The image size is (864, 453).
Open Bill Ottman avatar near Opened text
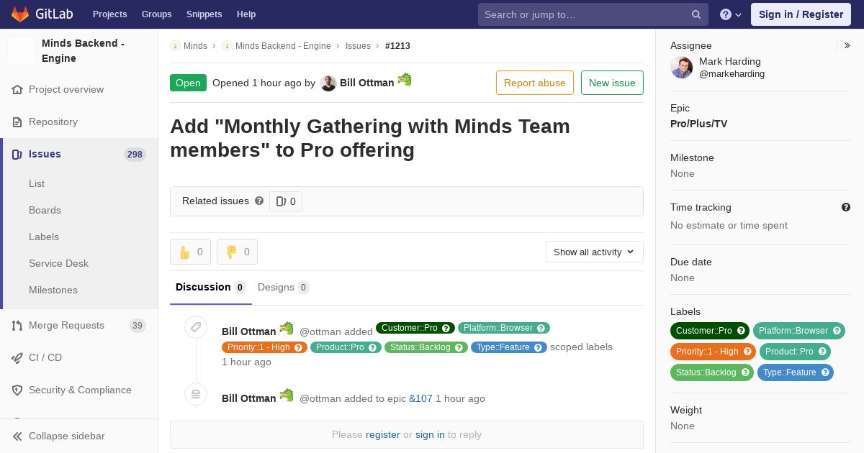pos(328,83)
